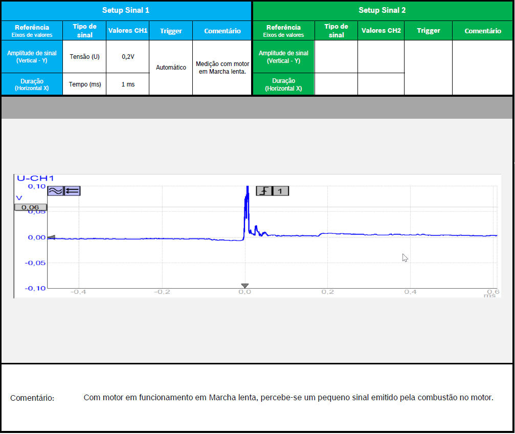Image resolution: width=515 pixels, height=434 pixels.
Task: Click the zero-level marker triangle on left axis
Action: pyautogui.click(x=51, y=237)
